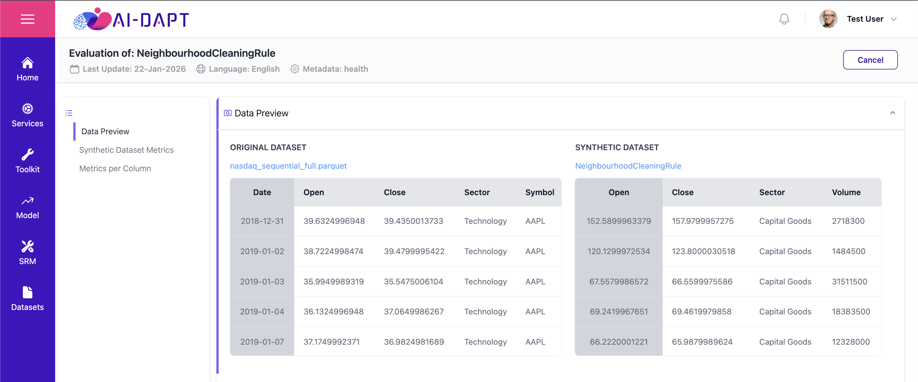Screen dimensions: 918x382
Task: Click the Date column header
Action: point(262,192)
